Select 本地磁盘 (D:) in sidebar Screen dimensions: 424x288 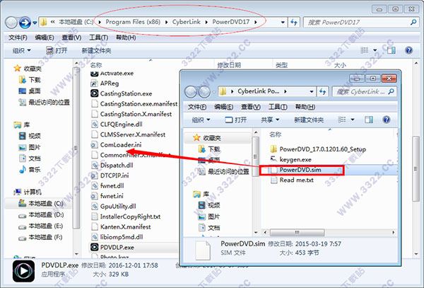pos(41,214)
